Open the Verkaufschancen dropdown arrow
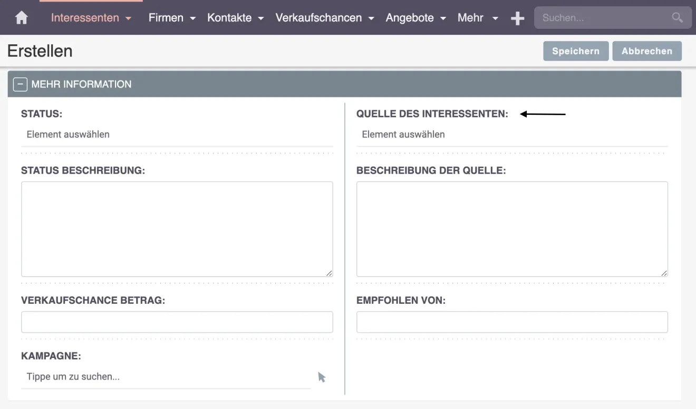Screen dimensions: 696x409 [x=371, y=17]
